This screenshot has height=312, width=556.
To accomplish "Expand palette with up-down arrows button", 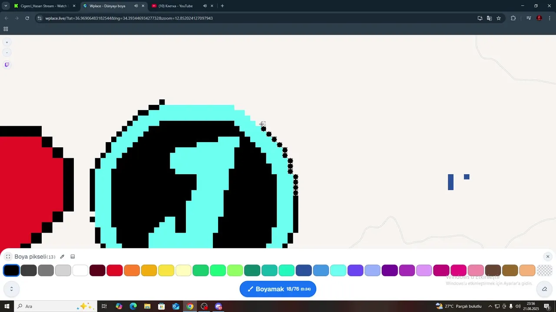I will point(11,289).
